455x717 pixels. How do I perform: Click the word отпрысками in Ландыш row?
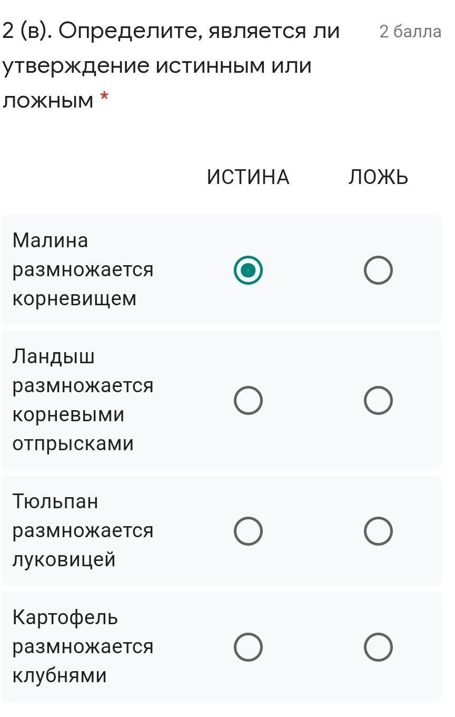click(73, 443)
